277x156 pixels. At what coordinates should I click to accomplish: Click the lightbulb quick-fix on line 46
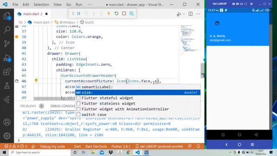[36, 81]
